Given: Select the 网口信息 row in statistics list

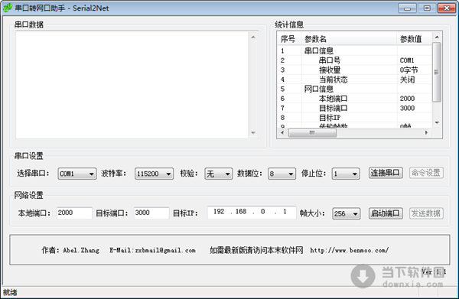Looking at the screenshot, I should [354, 89].
